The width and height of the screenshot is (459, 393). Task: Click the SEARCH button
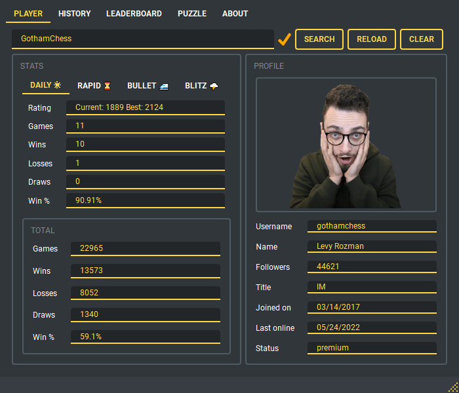click(x=319, y=39)
